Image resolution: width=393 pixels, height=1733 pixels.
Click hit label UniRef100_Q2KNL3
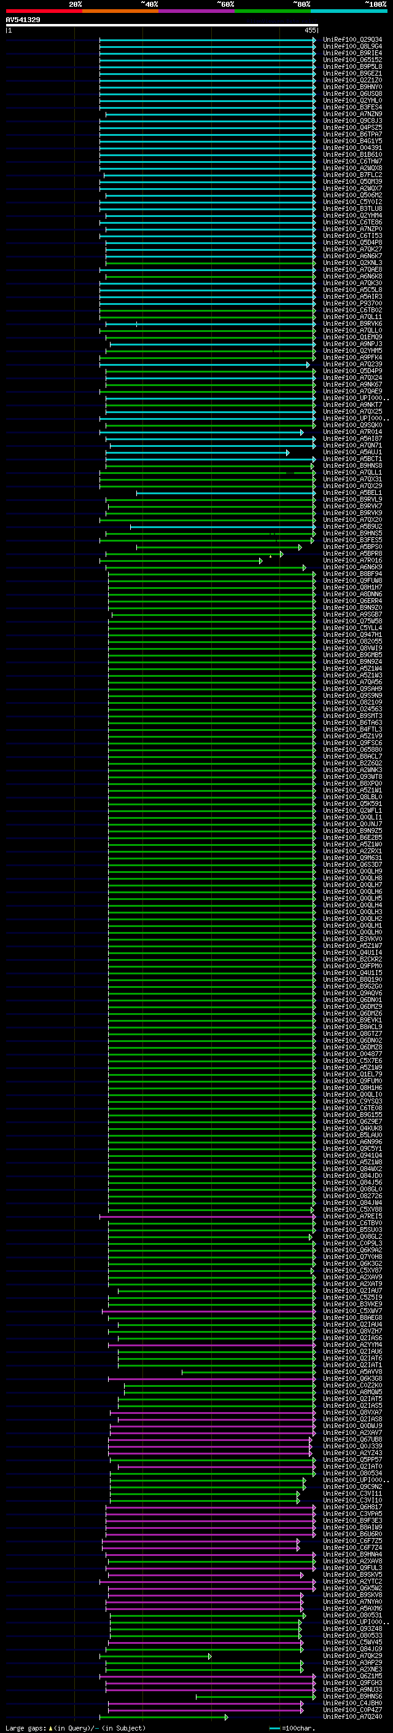click(x=352, y=263)
